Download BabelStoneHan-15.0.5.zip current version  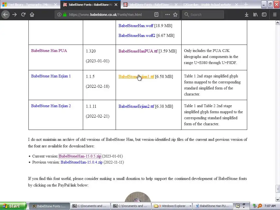pyautogui.click(x=80, y=156)
